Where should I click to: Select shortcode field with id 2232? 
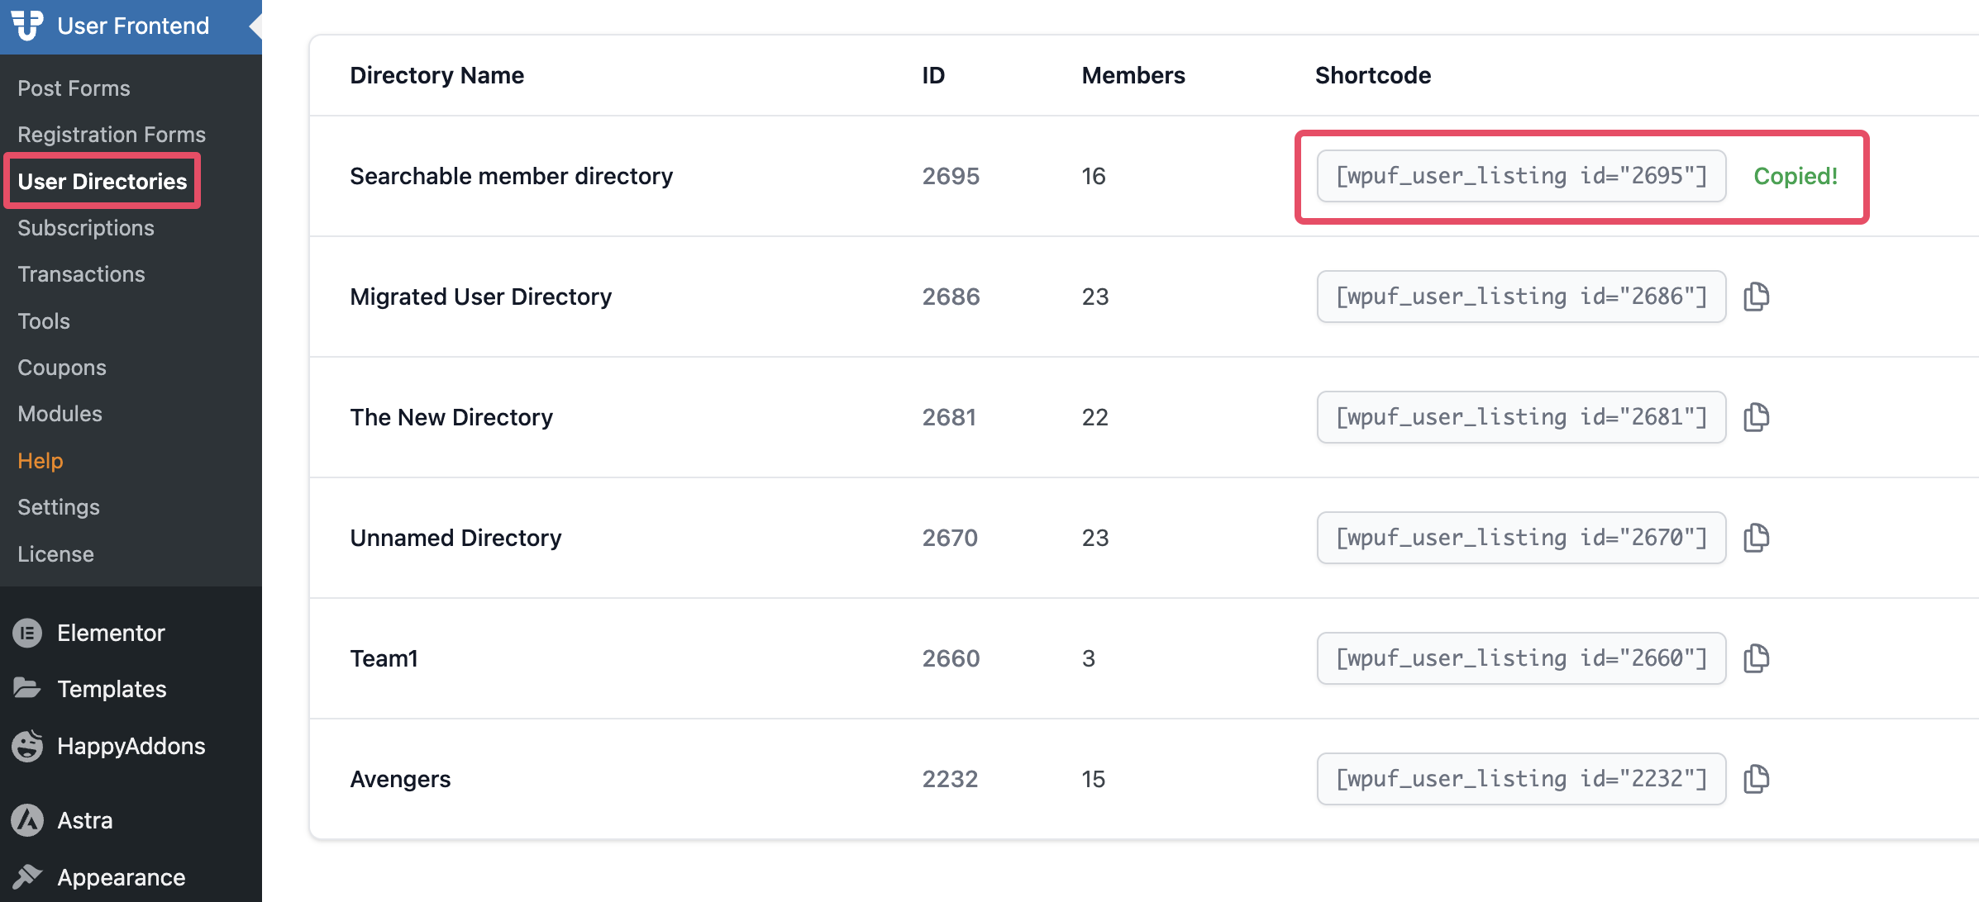click(x=1521, y=779)
